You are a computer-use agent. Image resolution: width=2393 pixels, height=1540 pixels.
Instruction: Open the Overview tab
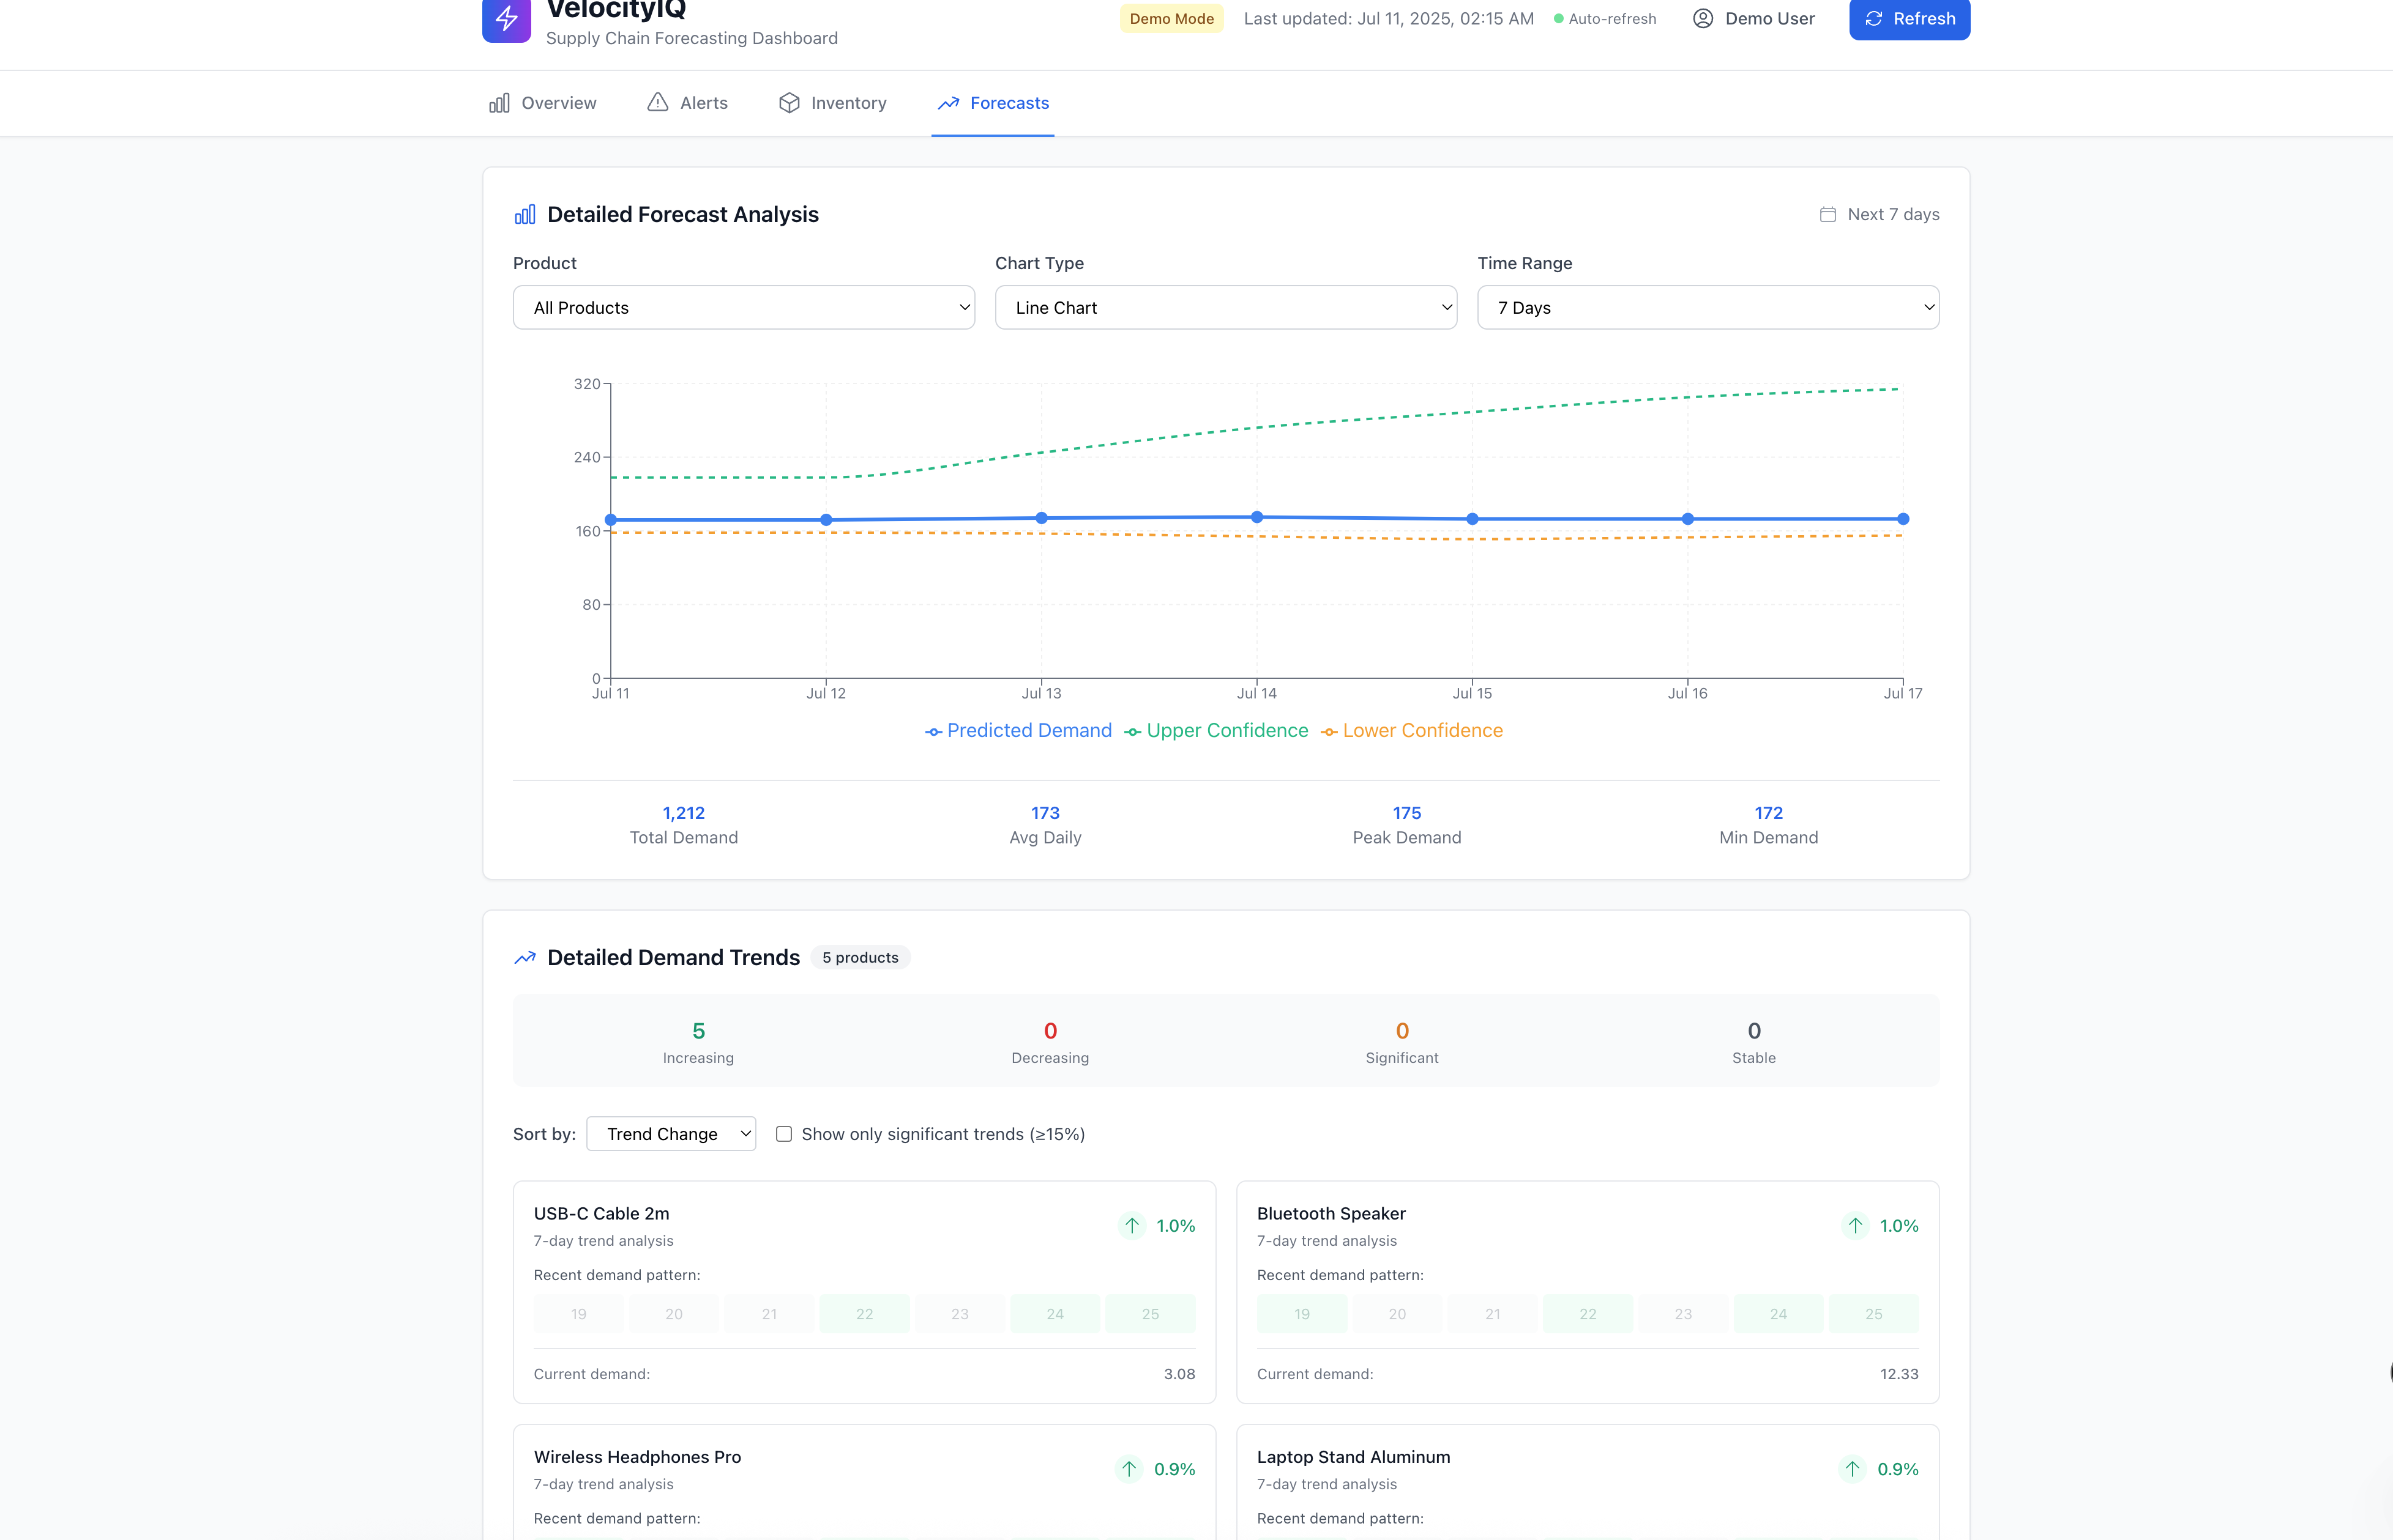543,103
